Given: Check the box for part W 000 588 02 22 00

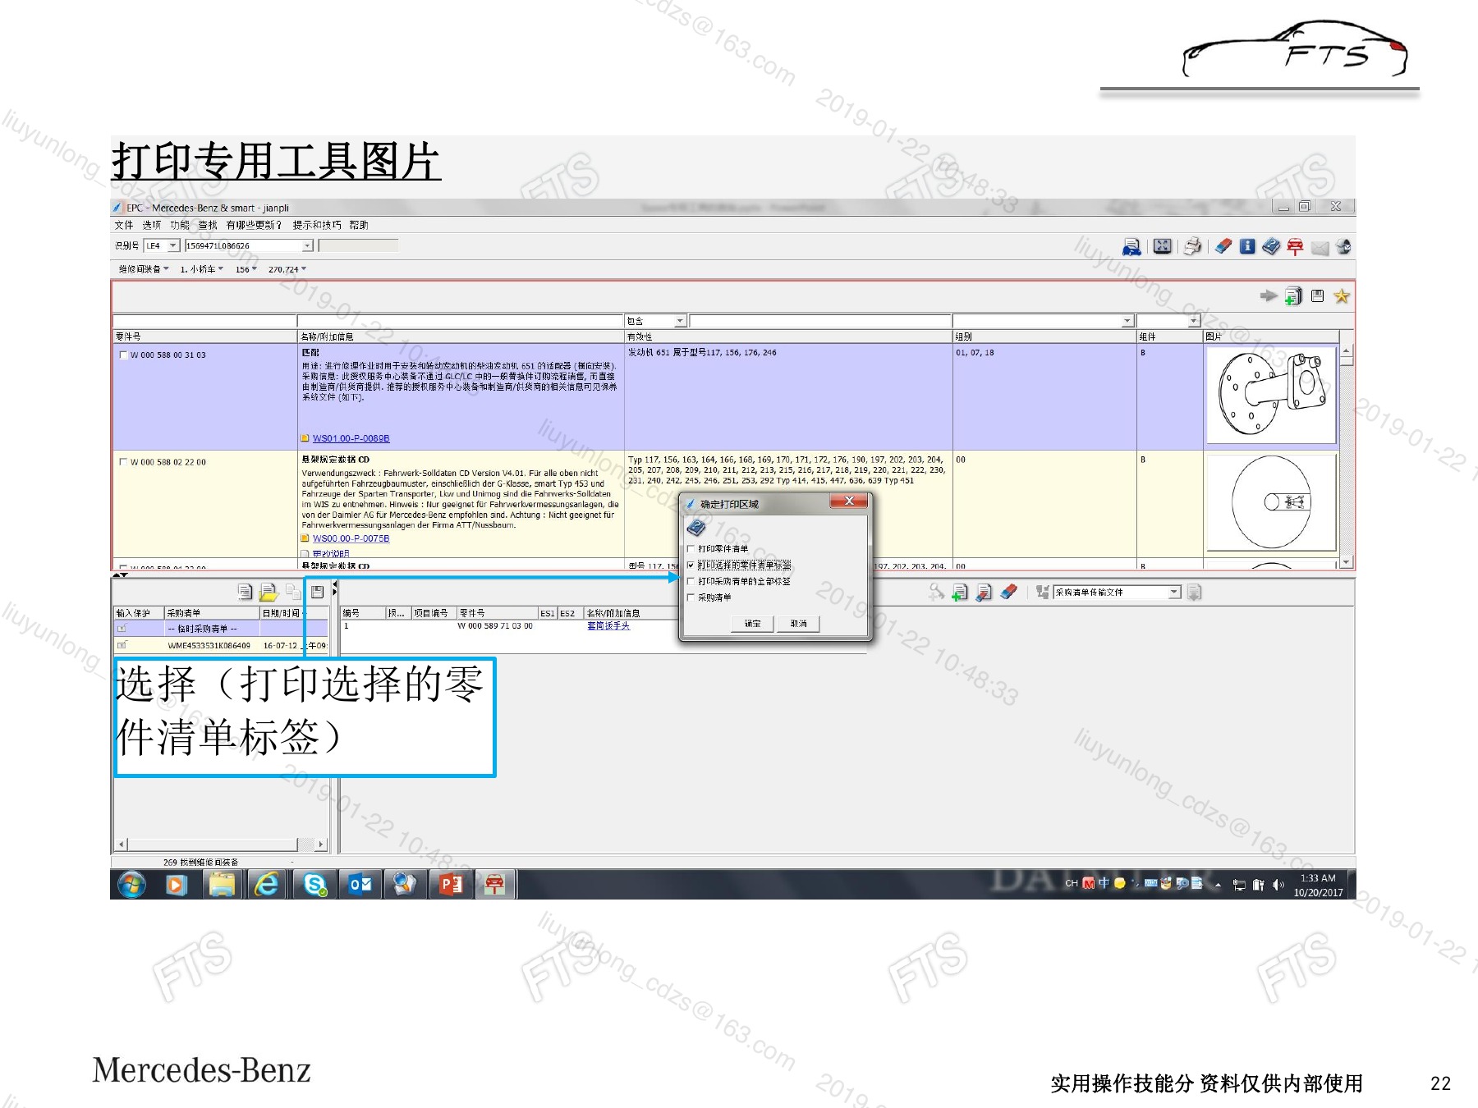Looking at the screenshot, I should (x=123, y=462).
